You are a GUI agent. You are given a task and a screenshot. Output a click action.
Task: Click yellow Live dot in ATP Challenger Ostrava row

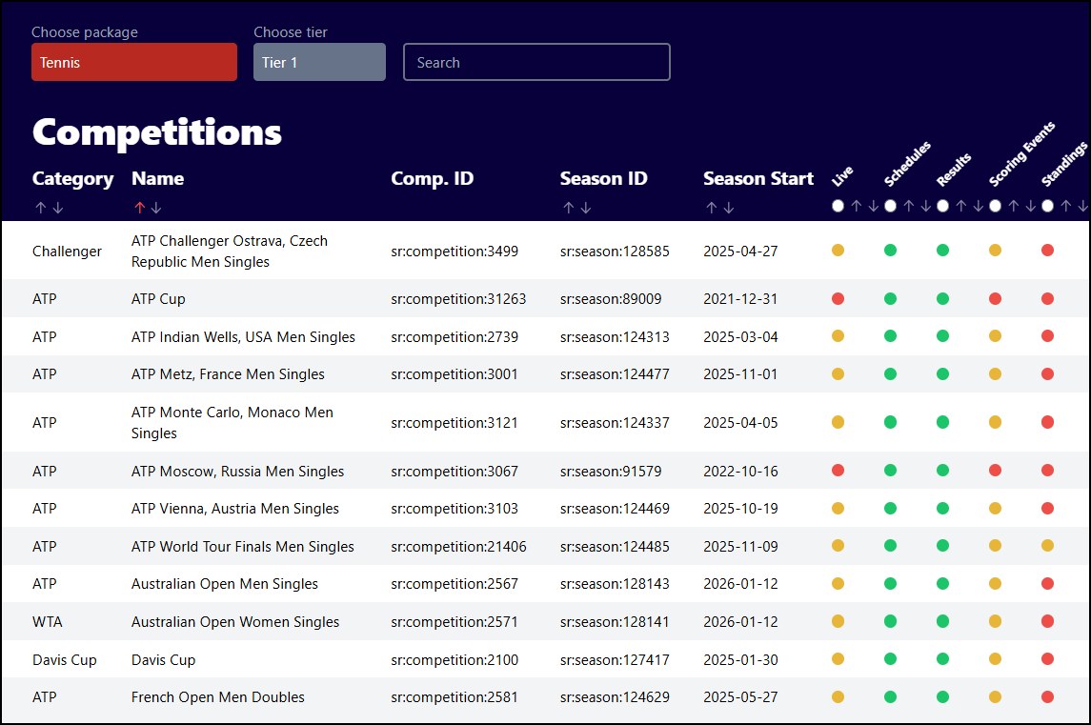pyautogui.click(x=838, y=250)
